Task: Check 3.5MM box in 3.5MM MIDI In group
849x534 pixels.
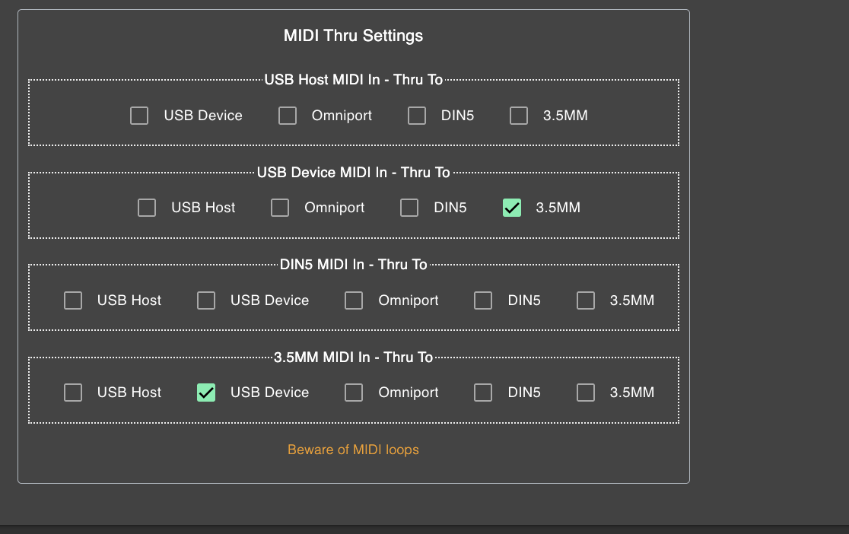Action: pos(586,393)
